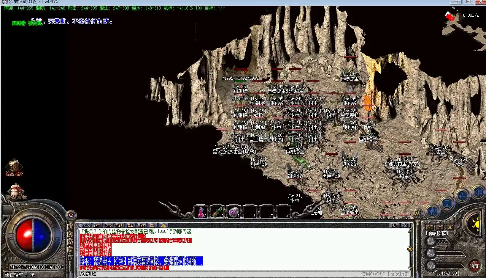Click the 魔法: 247-398 stat text

click(x=114, y=8)
